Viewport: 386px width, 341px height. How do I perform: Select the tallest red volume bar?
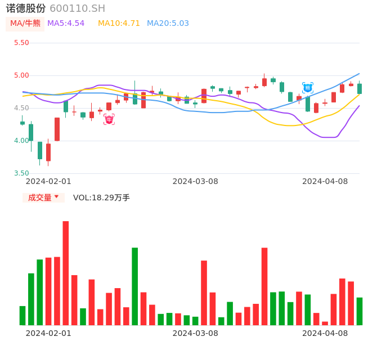(x=66, y=273)
